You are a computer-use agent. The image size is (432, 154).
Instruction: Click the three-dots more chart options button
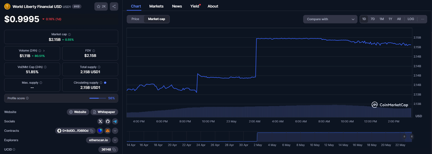(423, 19)
